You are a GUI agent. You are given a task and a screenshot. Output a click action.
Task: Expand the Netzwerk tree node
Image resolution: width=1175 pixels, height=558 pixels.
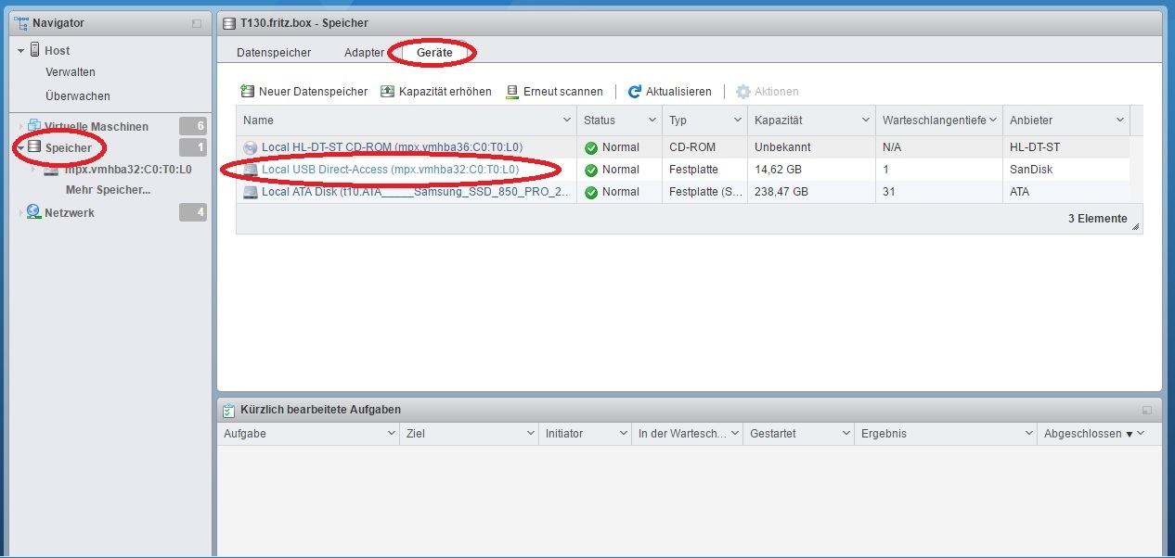(x=21, y=212)
